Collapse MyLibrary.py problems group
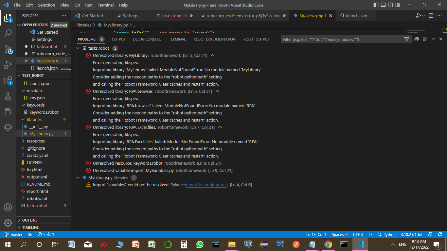Viewport: 447px width, 251px height. coord(78,177)
